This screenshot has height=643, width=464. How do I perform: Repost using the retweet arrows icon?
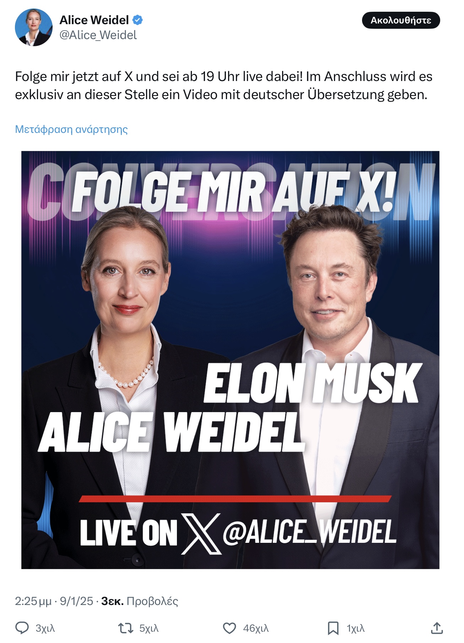pos(125,628)
